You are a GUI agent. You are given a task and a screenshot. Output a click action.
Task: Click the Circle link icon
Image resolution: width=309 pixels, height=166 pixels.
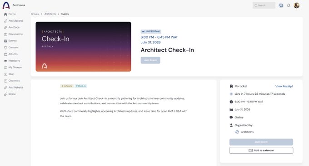(x=5, y=94)
